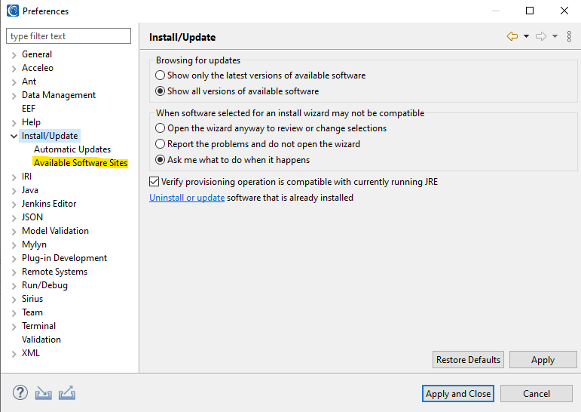Click the import preferences icon

(x=44, y=392)
